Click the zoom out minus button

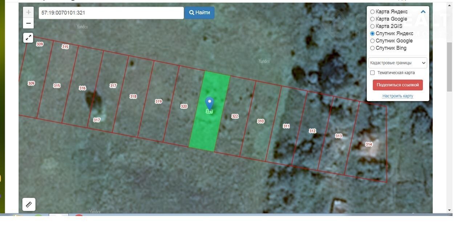pyautogui.click(x=28, y=23)
